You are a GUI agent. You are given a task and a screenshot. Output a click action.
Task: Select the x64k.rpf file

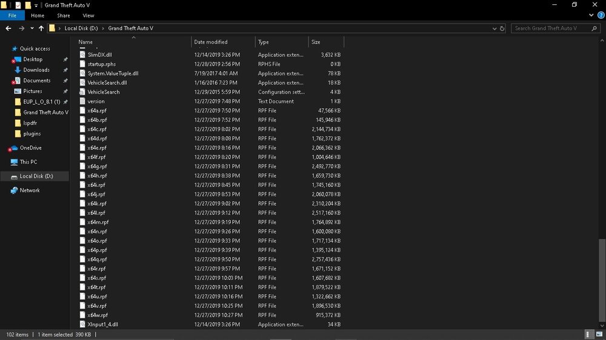pos(96,203)
